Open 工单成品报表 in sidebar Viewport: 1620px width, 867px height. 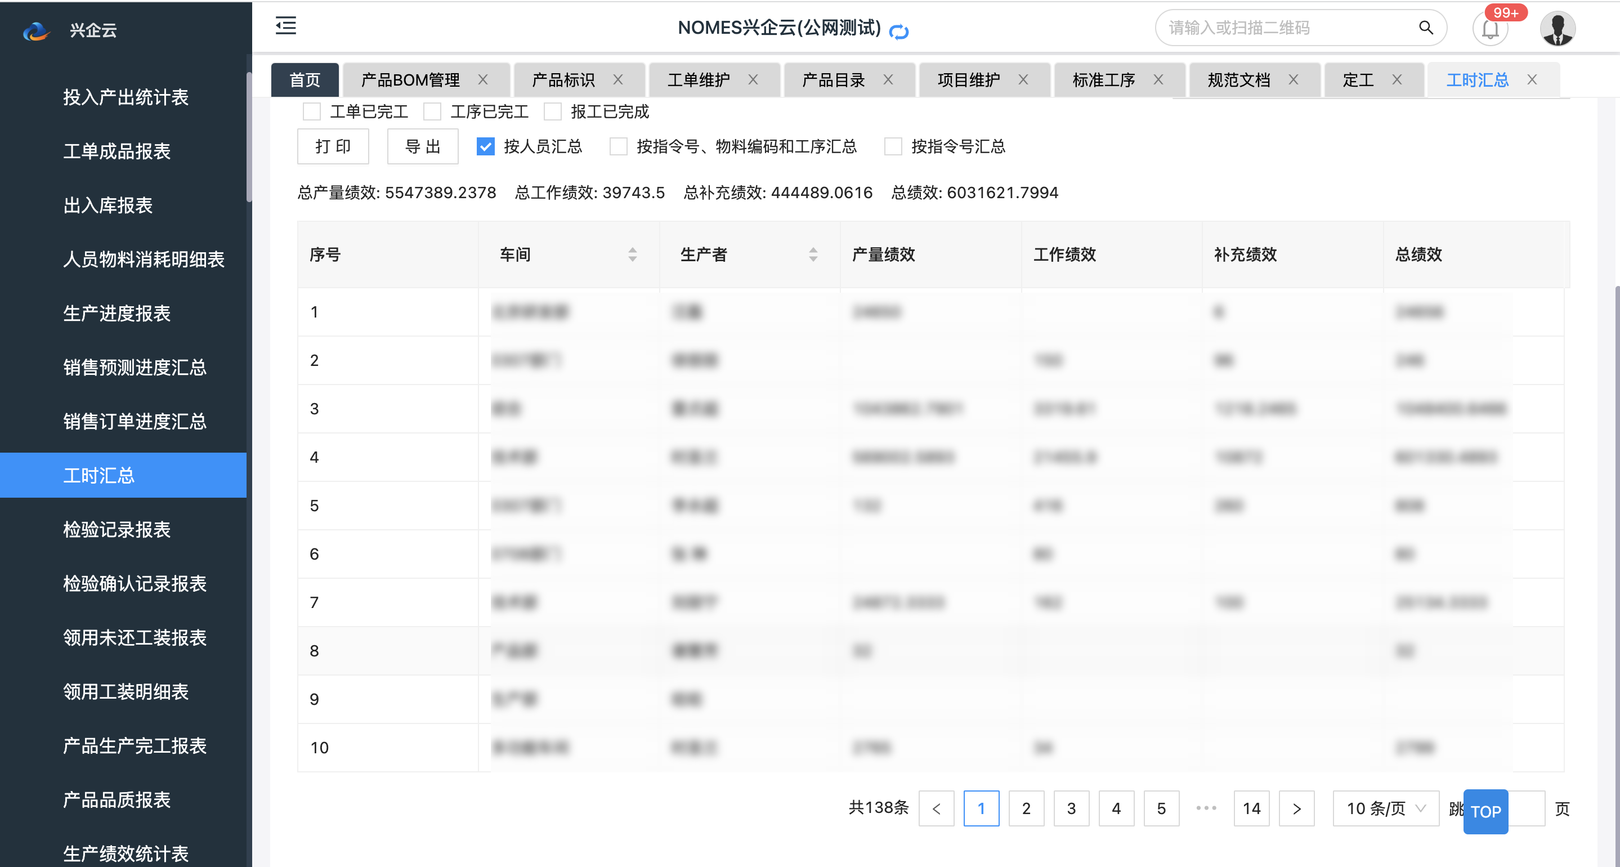(x=117, y=151)
